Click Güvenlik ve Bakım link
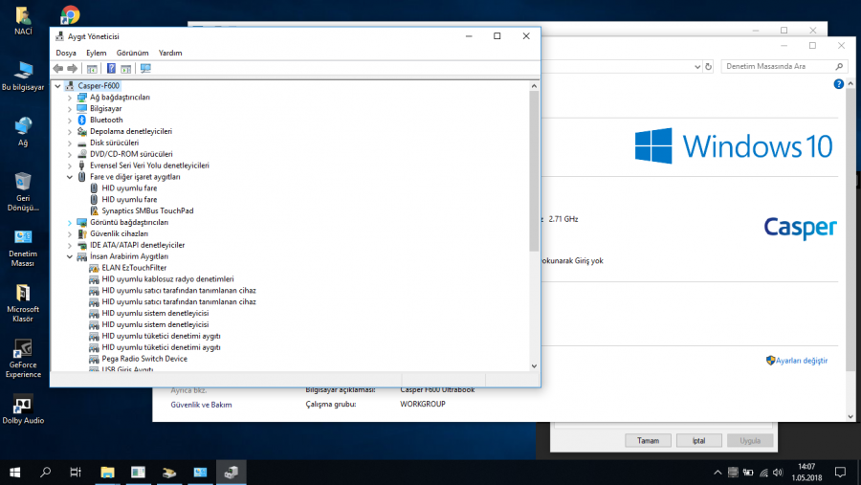This screenshot has height=485, width=861. click(201, 405)
